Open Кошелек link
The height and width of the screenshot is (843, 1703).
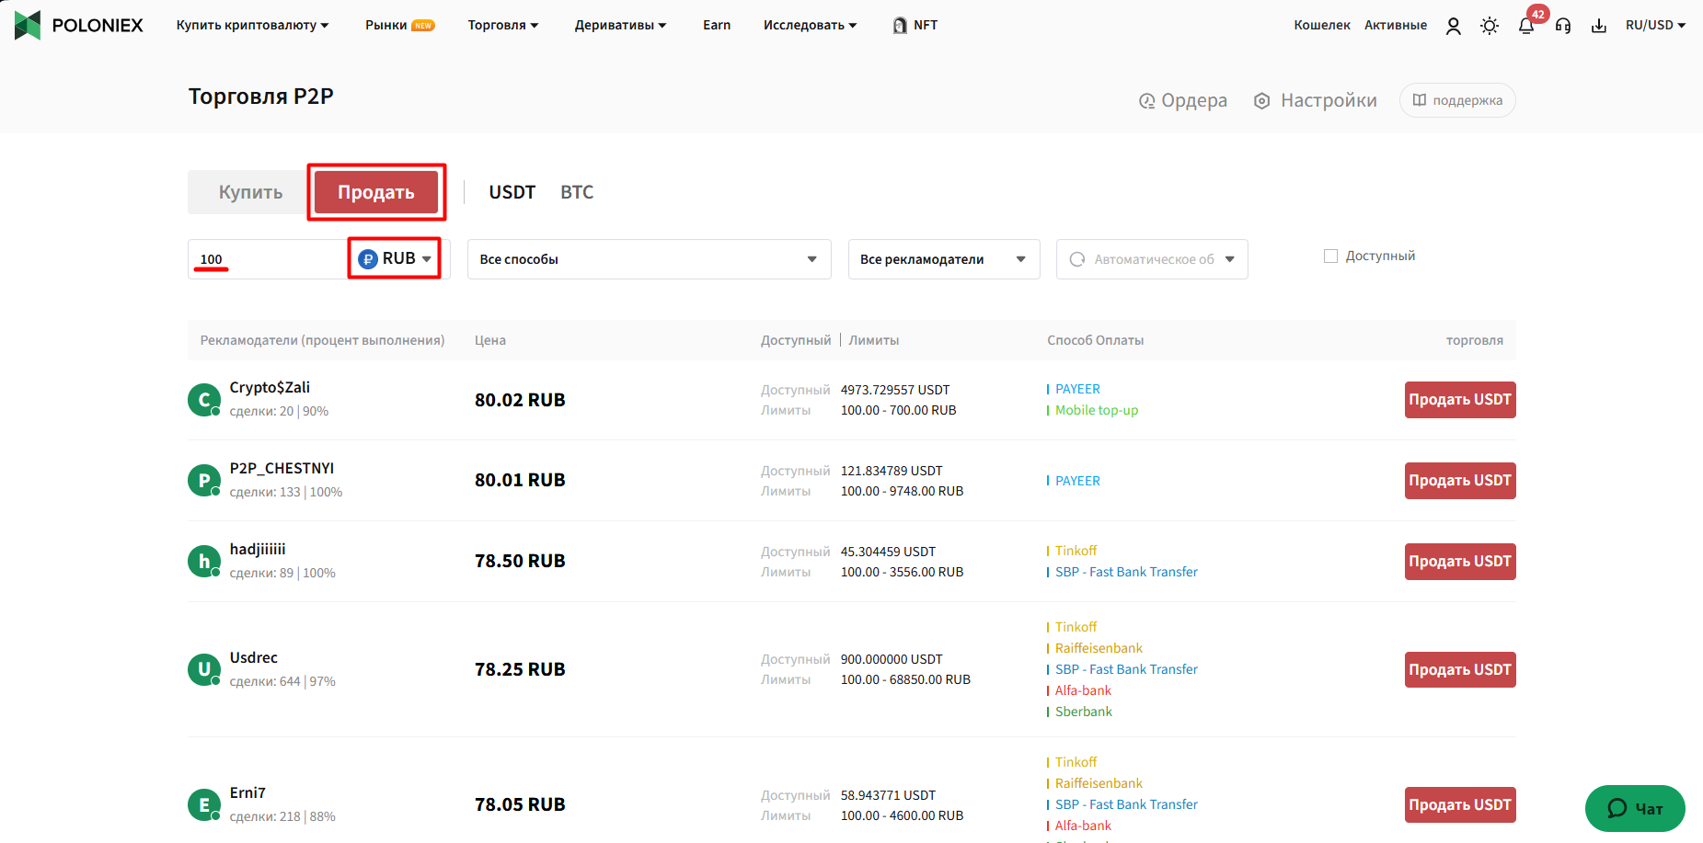tap(1322, 25)
